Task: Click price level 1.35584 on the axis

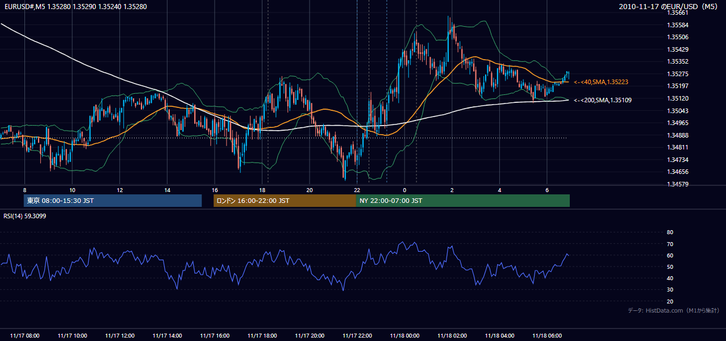Action: [x=679, y=25]
